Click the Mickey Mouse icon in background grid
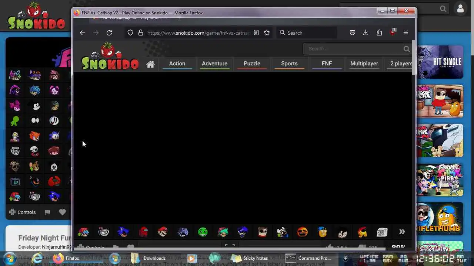 point(35,106)
